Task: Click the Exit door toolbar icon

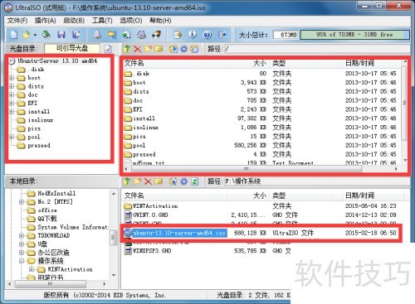Action: click(222, 35)
